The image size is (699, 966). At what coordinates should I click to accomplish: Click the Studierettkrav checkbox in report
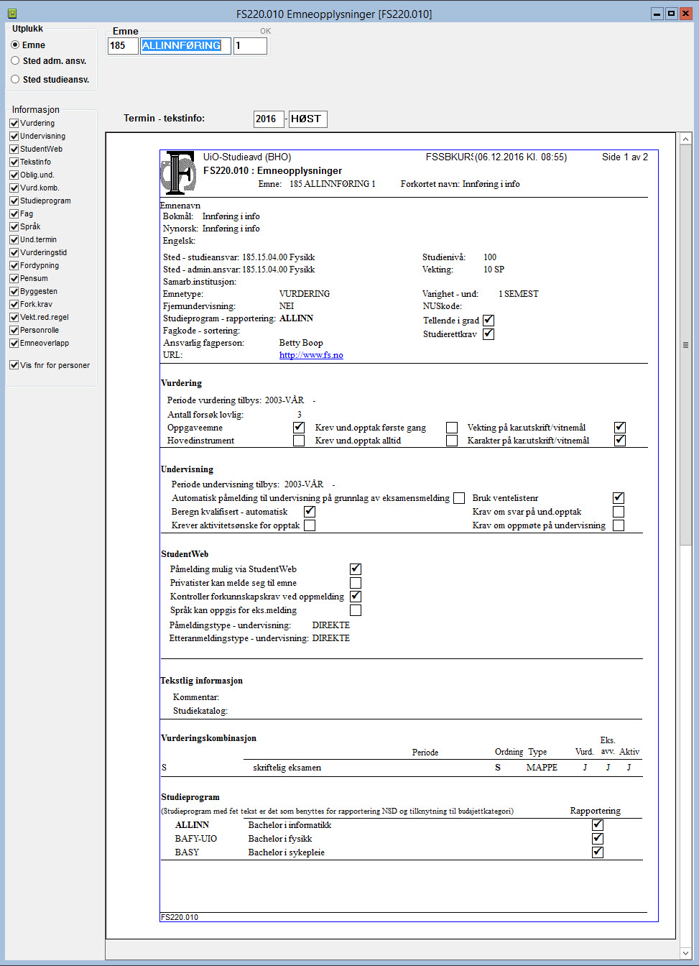pyautogui.click(x=489, y=334)
